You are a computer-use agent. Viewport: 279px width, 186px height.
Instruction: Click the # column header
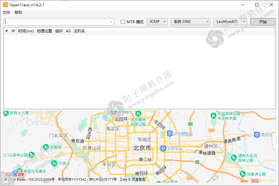(7, 31)
